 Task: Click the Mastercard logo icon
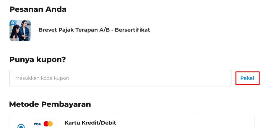48,124
